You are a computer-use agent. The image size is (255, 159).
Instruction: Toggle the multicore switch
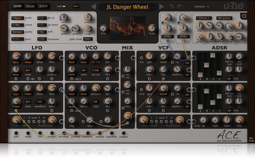click(x=208, y=7)
